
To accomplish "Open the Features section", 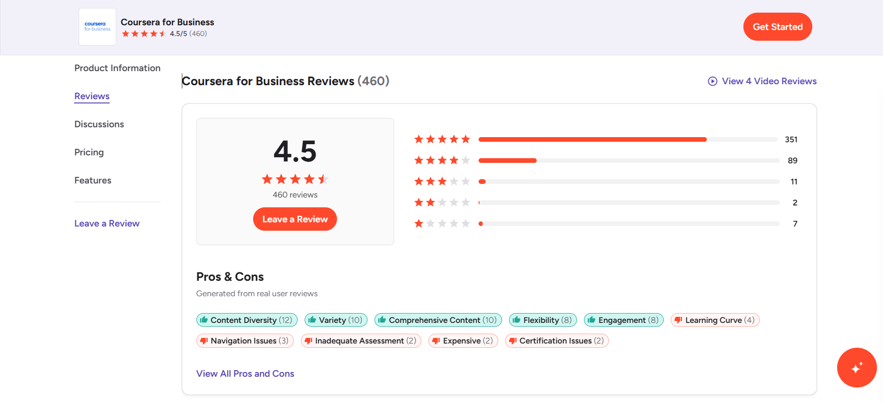I will tap(93, 180).
